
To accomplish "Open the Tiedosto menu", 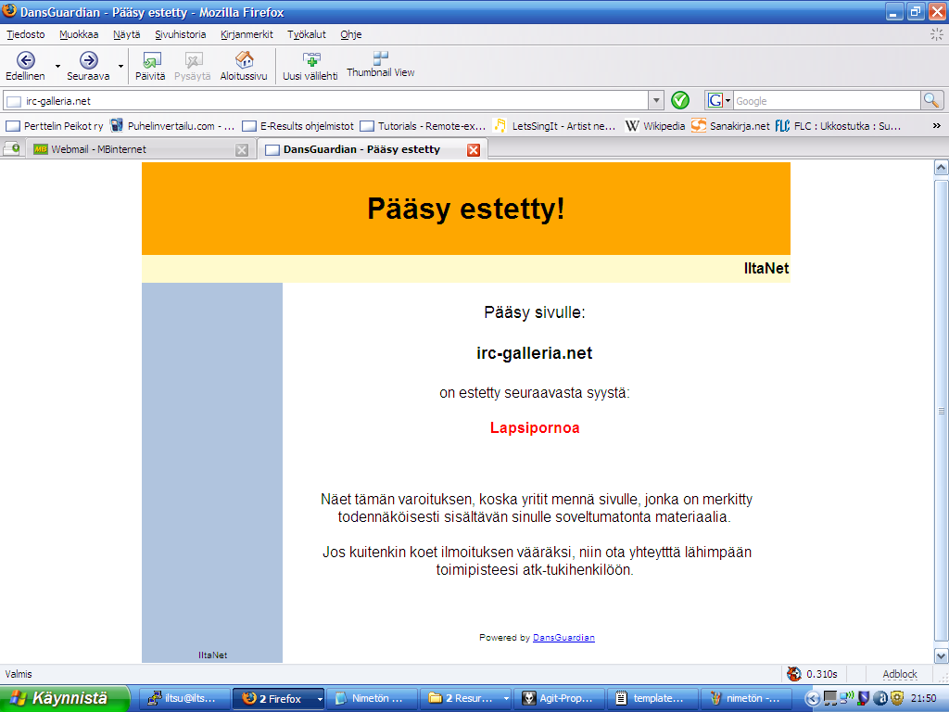I will (25, 34).
